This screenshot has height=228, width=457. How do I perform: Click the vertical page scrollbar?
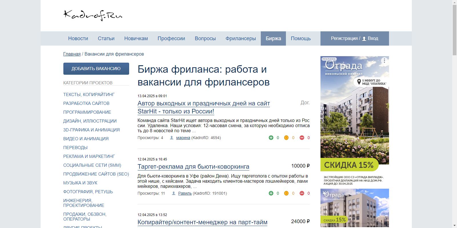[x=454, y=30]
